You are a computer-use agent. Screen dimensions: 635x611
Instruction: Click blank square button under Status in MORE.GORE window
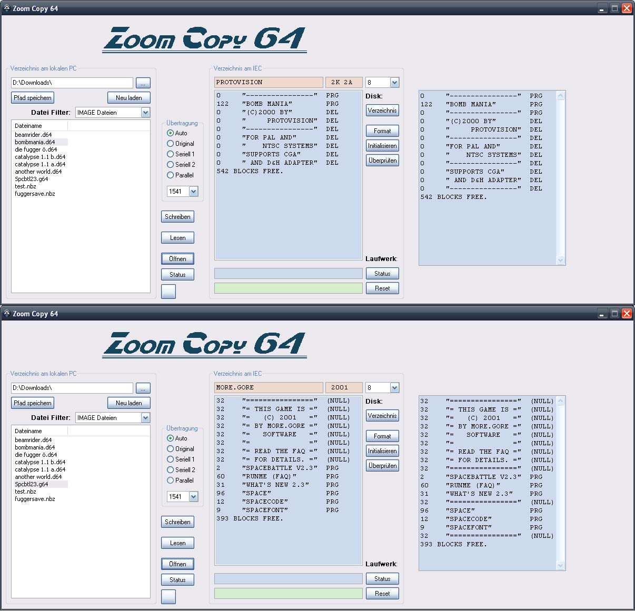[168, 596]
